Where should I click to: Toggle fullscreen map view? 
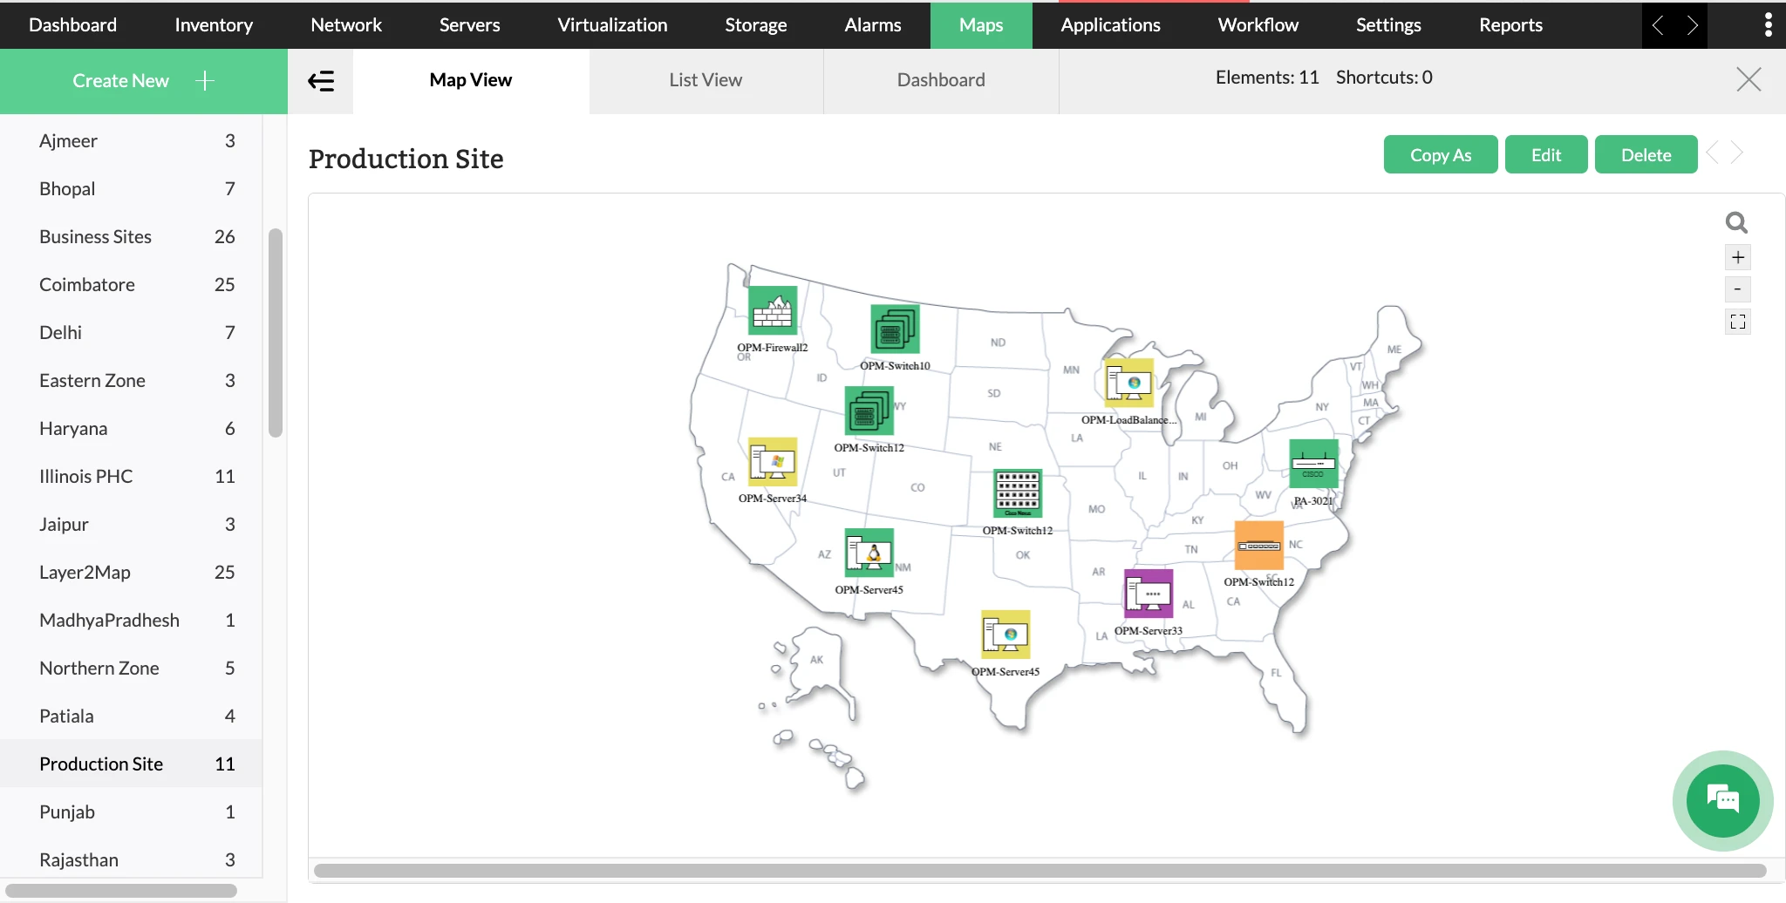pyautogui.click(x=1738, y=322)
